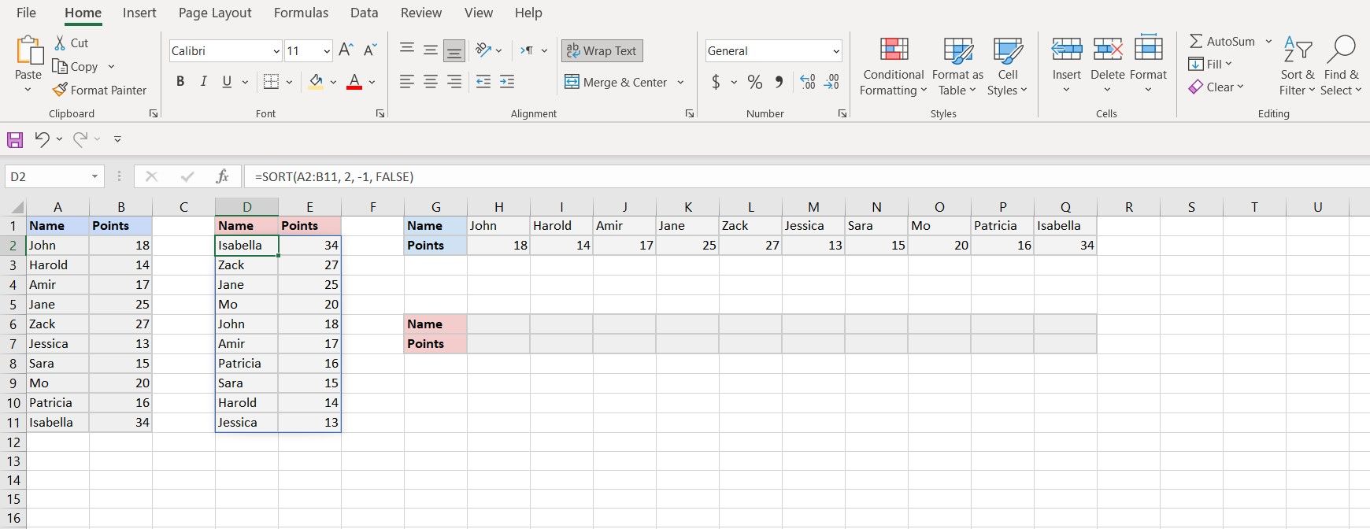
Task: Switch to the Data tab
Action: pyautogui.click(x=364, y=13)
